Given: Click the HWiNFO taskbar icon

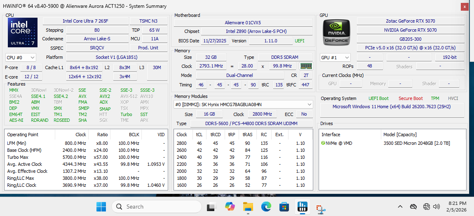Looking at the screenshot, I should (x=302, y=207).
